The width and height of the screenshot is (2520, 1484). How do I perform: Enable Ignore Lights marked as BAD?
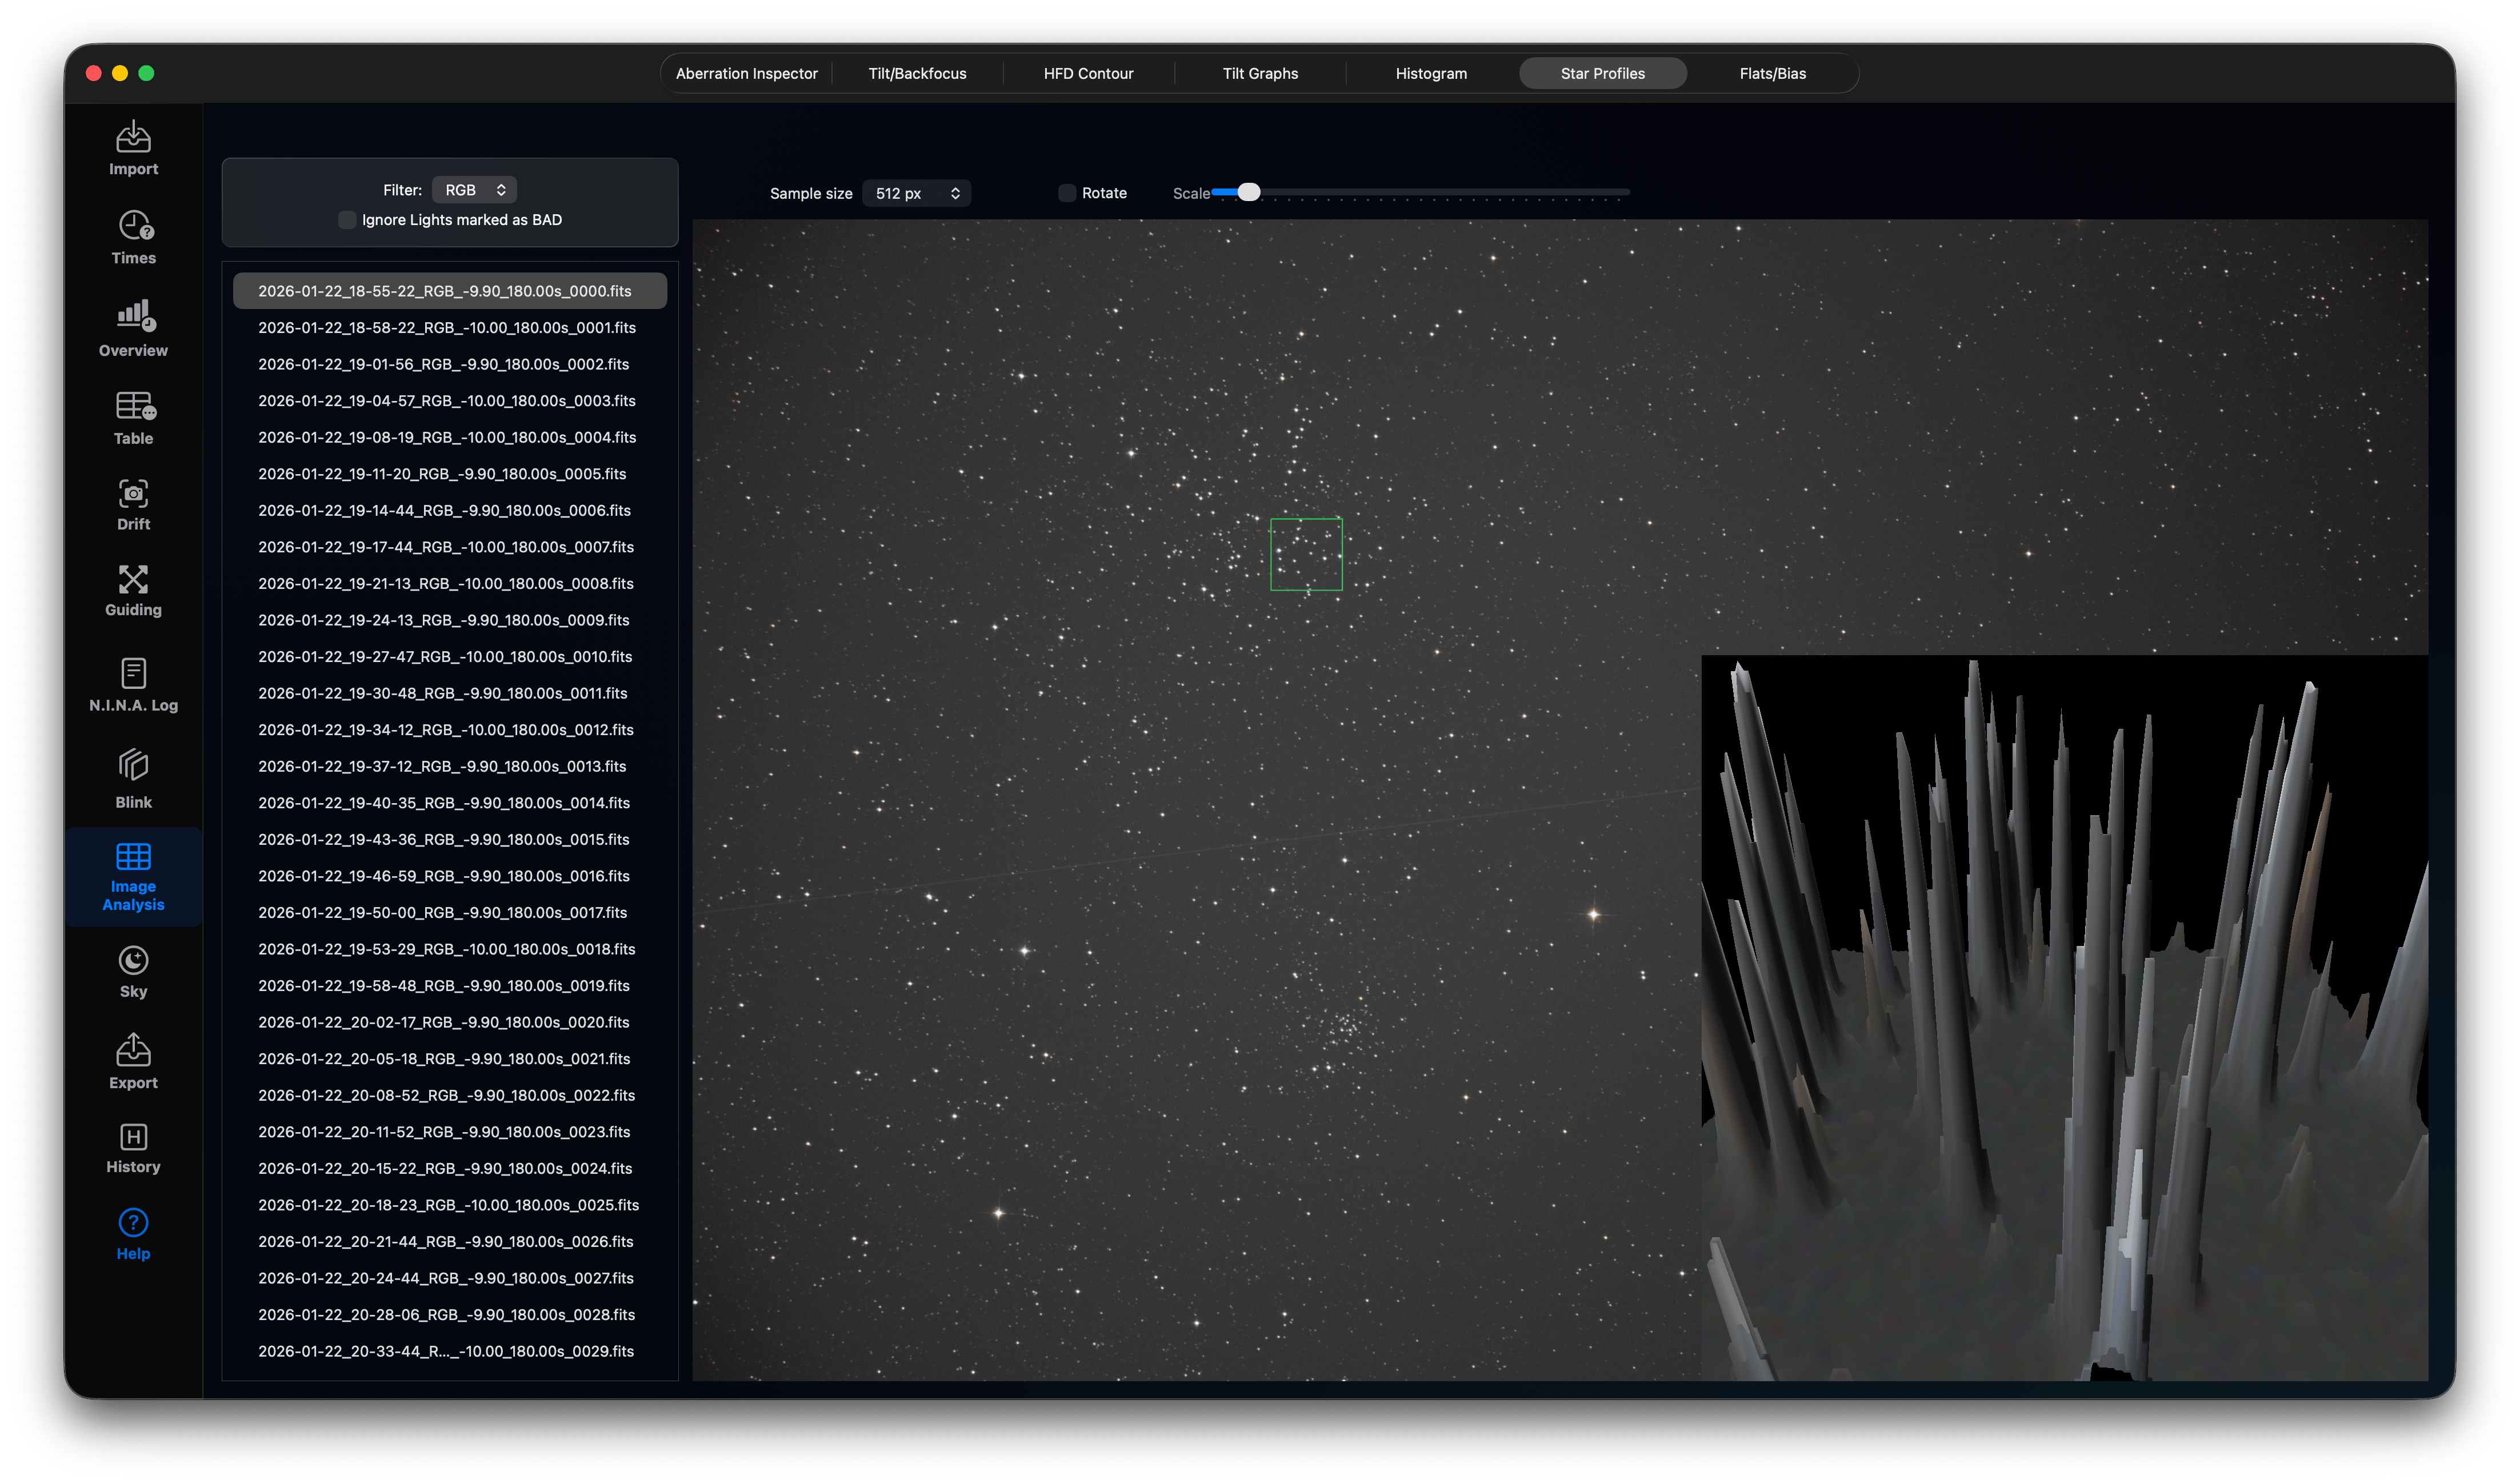coord(347,220)
